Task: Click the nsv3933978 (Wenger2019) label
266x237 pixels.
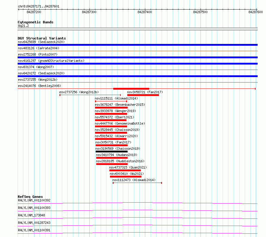Action: (115, 111)
